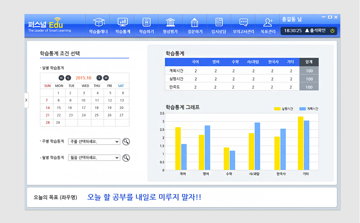Click the blue 계획시간 legend swatch

[302, 109]
